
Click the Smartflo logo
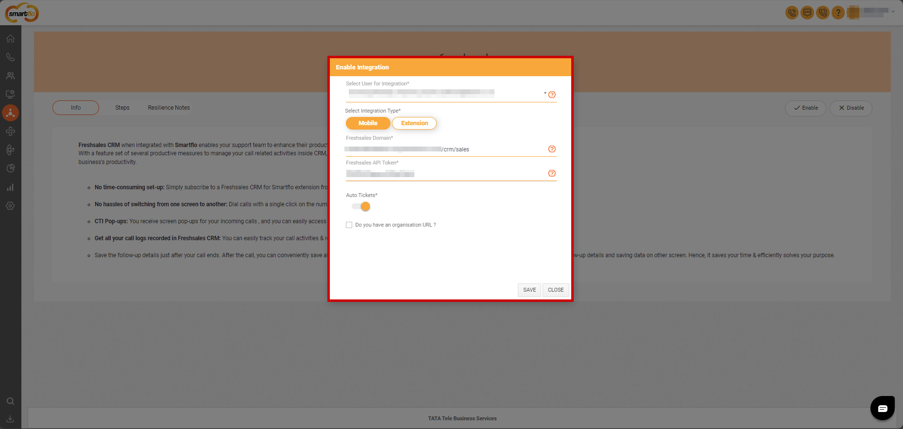coord(22,13)
